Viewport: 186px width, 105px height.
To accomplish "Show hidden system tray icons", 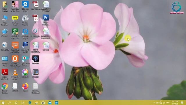I will coord(154,103).
